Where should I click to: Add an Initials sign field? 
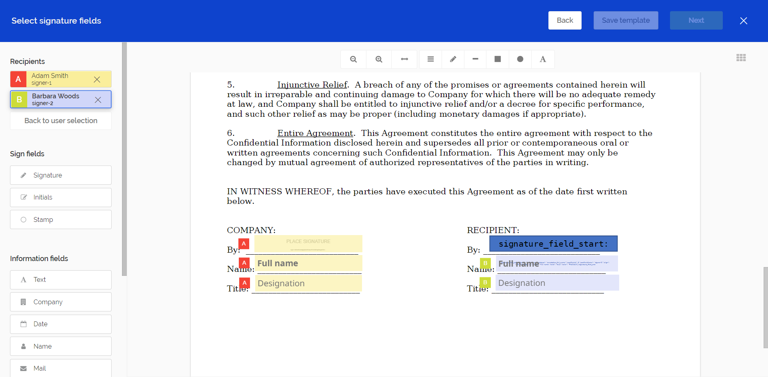coord(61,197)
